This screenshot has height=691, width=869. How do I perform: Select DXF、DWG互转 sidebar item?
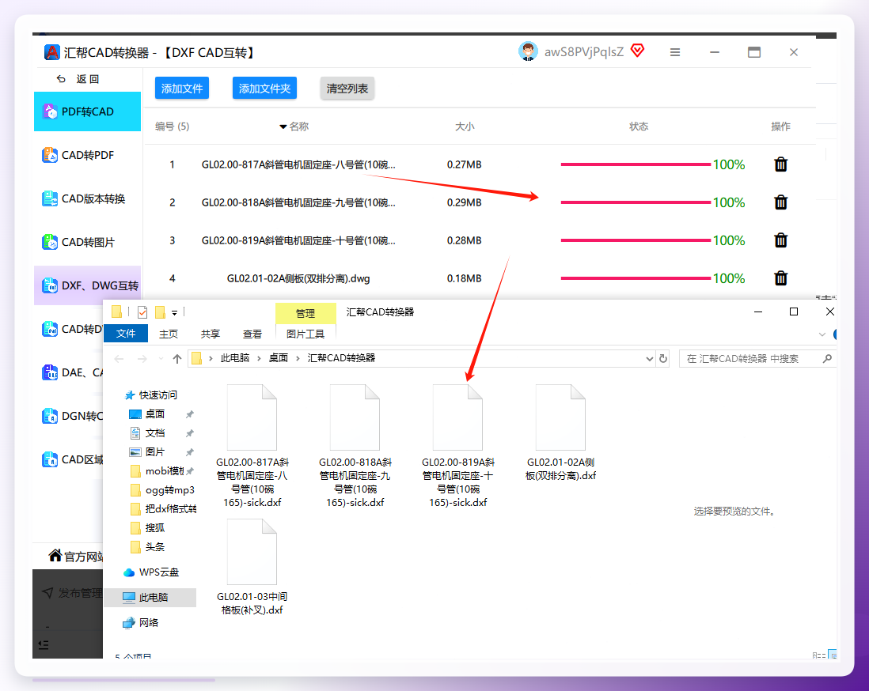point(88,285)
